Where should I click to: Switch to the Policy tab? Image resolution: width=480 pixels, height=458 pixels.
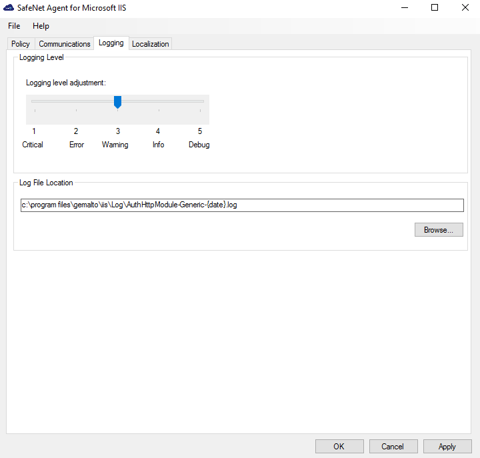click(21, 44)
